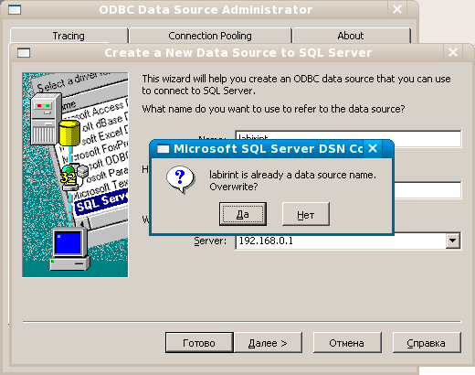This screenshot has width=475, height=375.
Task: Click the DSN dialog window menu icon
Action: point(164,149)
